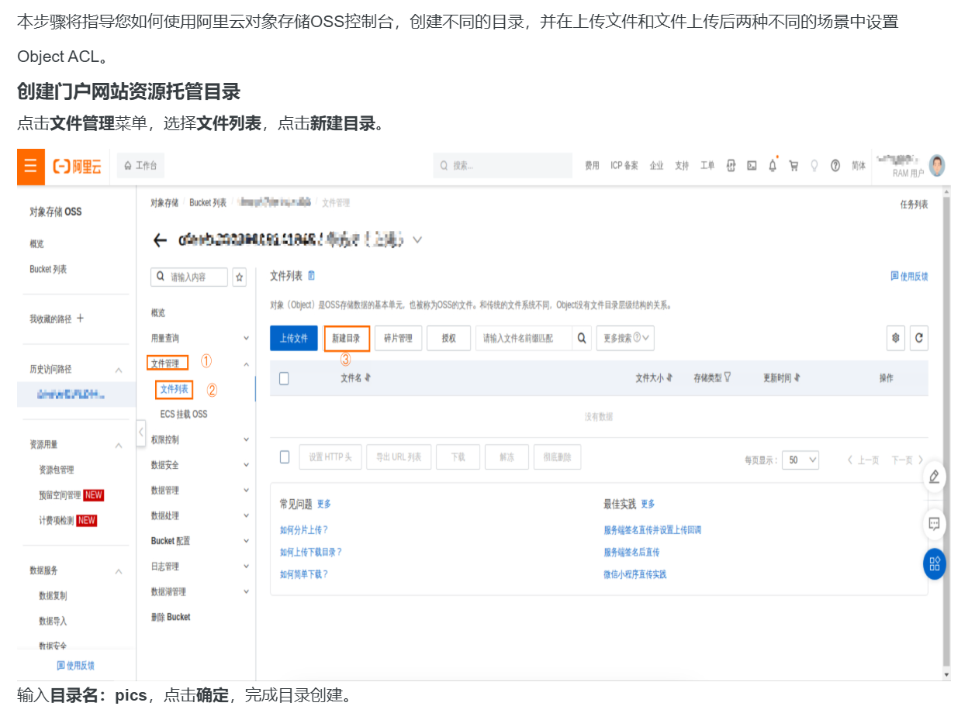Collapse the 文件管理 chevron
Image resolution: width=975 pixels, height=713 pixels.
(246, 363)
